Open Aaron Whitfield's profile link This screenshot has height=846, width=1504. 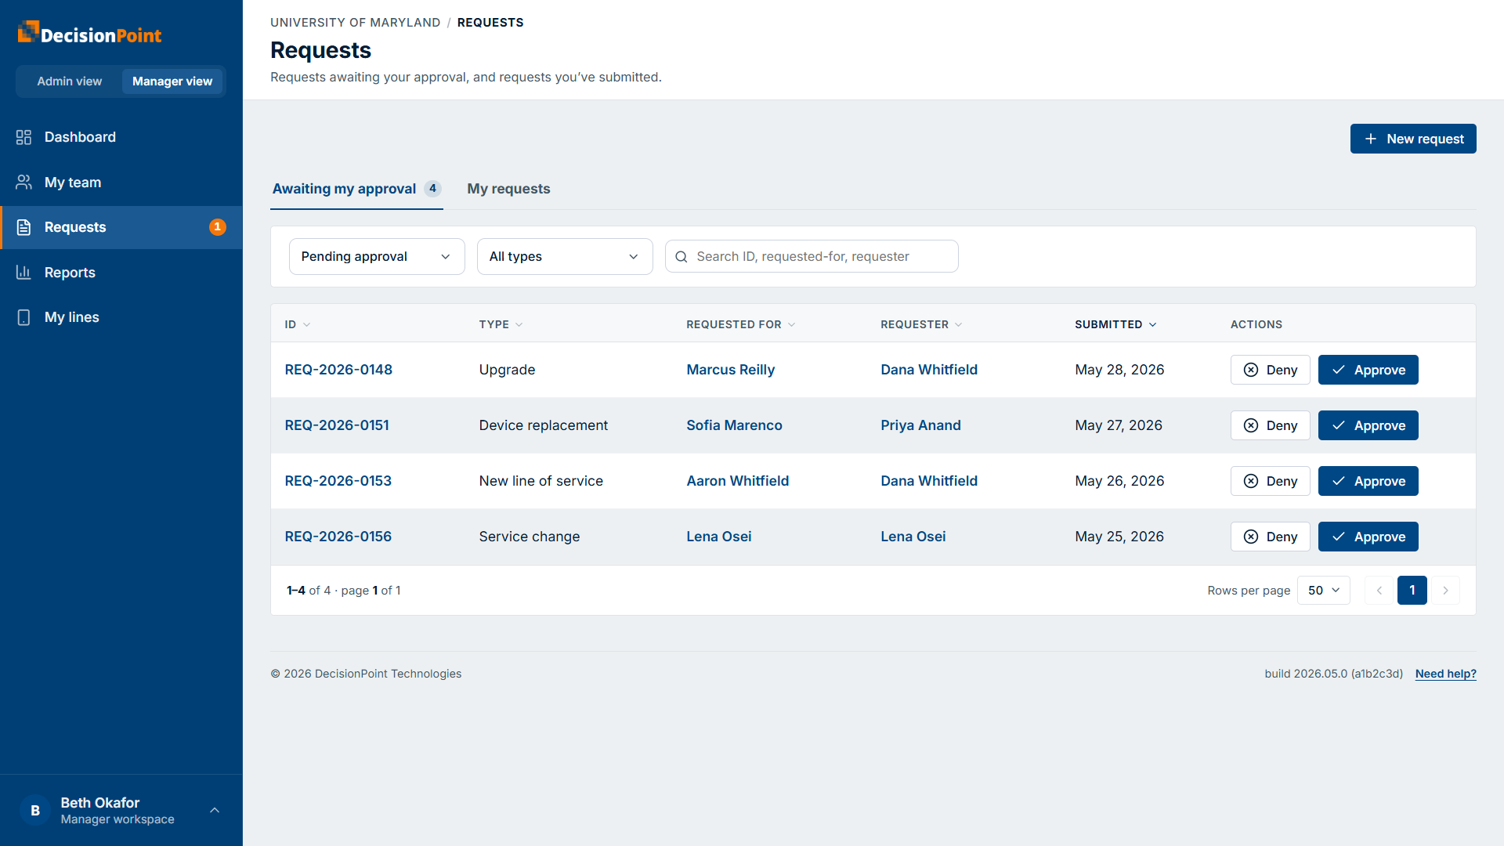(x=737, y=481)
